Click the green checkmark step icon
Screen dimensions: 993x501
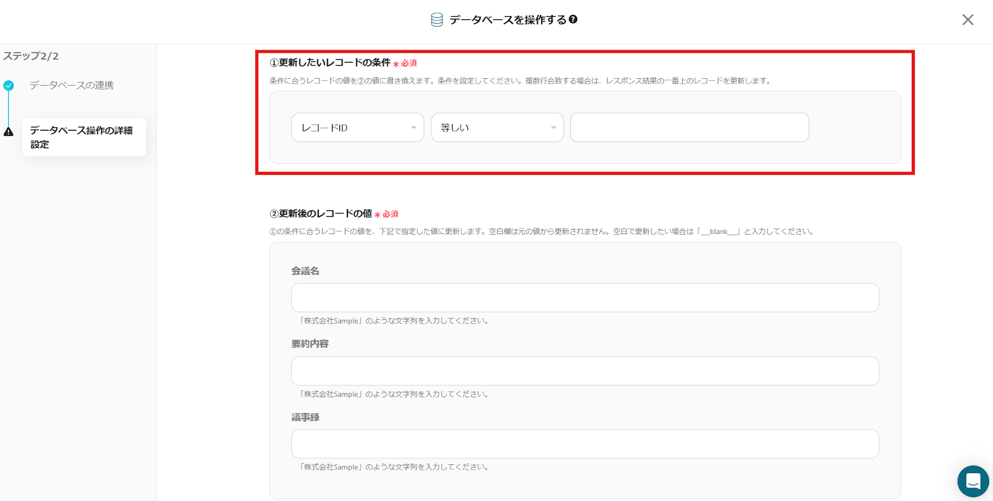pos(9,86)
